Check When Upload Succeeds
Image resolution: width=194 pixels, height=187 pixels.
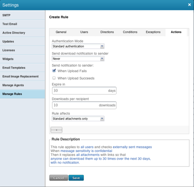point(54,78)
